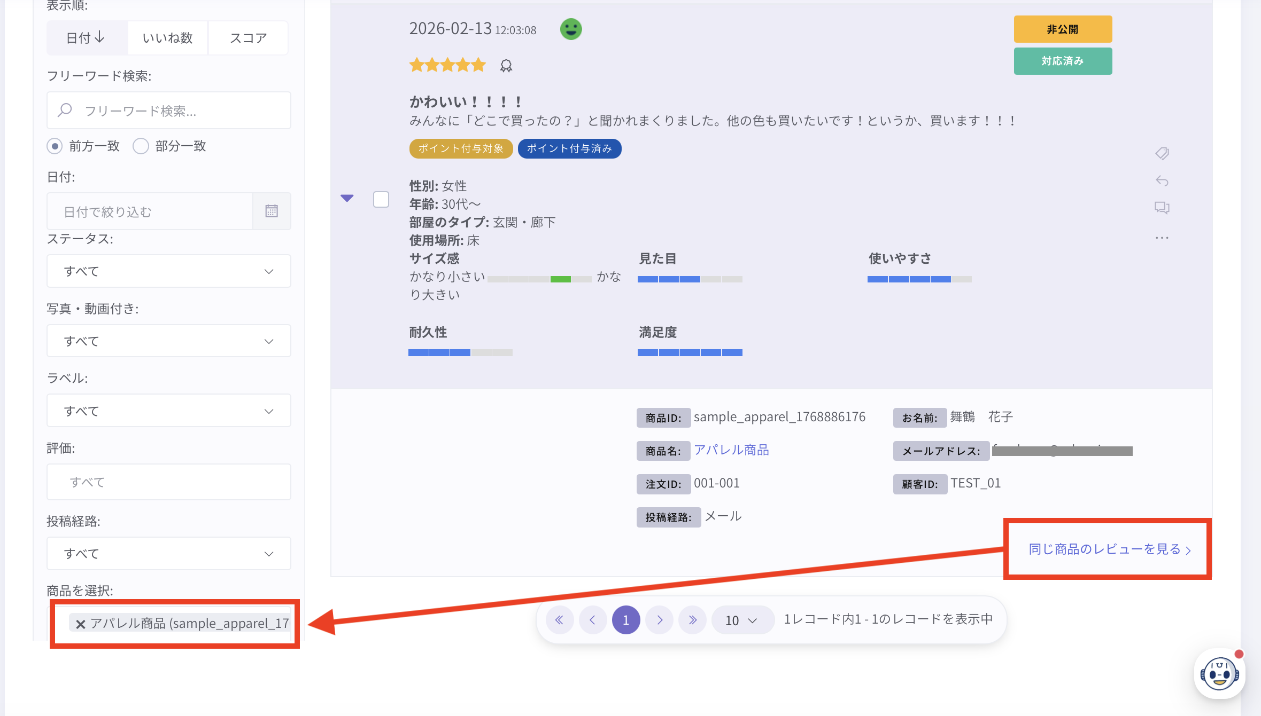Sort by いいね数 tab
The height and width of the screenshot is (716, 1261).
167,38
